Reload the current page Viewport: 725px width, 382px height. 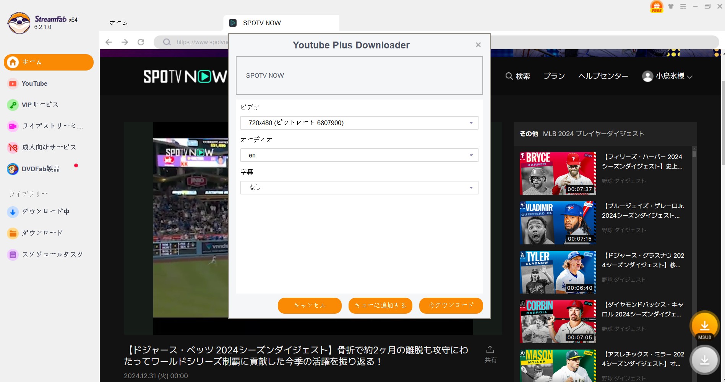point(141,42)
